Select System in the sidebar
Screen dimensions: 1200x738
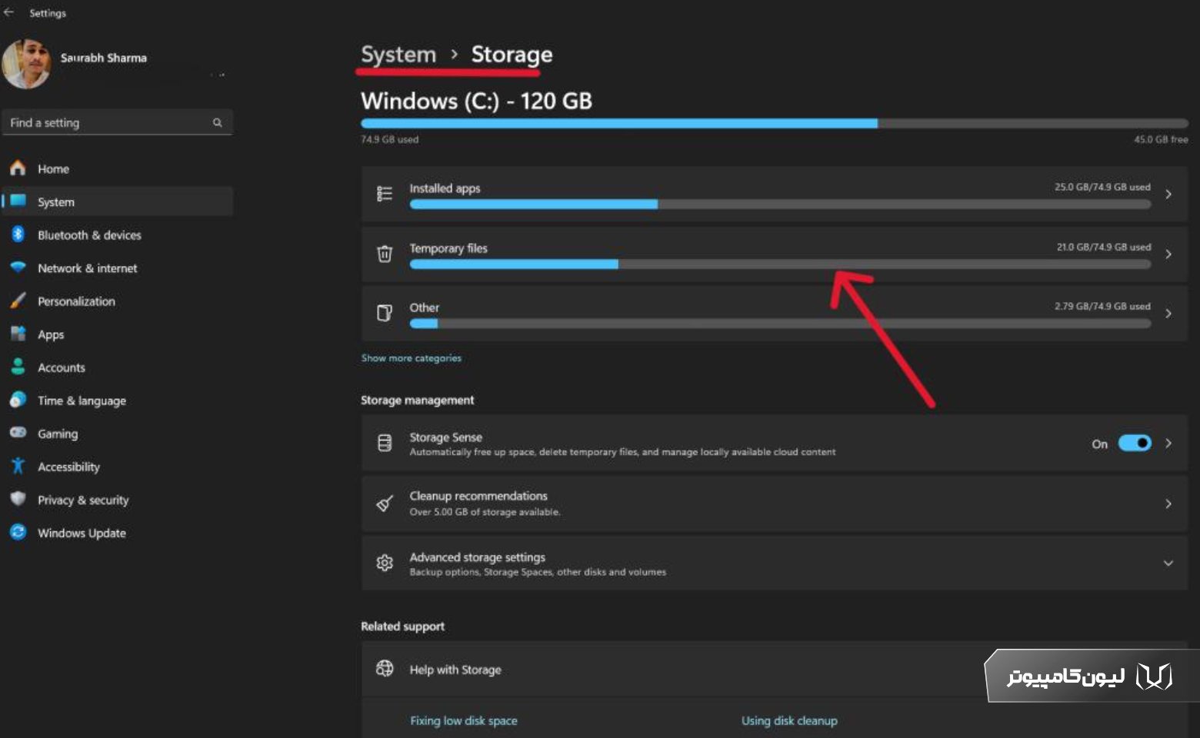tap(117, 201)
